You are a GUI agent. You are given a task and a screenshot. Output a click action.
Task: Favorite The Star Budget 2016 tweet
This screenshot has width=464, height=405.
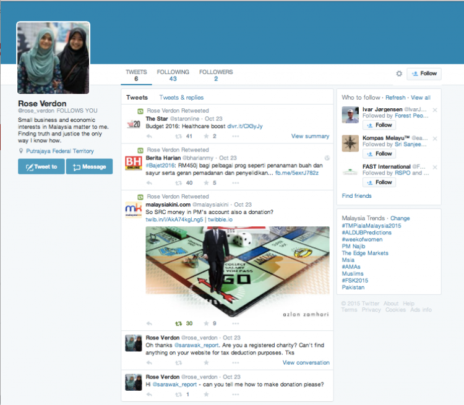[206, 136]
